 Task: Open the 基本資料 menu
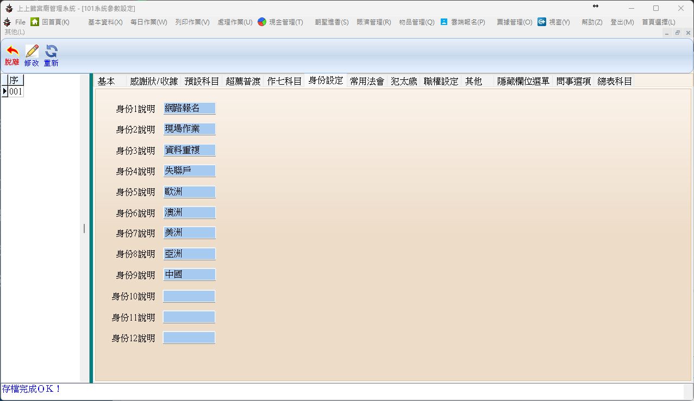[x=105, y=22]
